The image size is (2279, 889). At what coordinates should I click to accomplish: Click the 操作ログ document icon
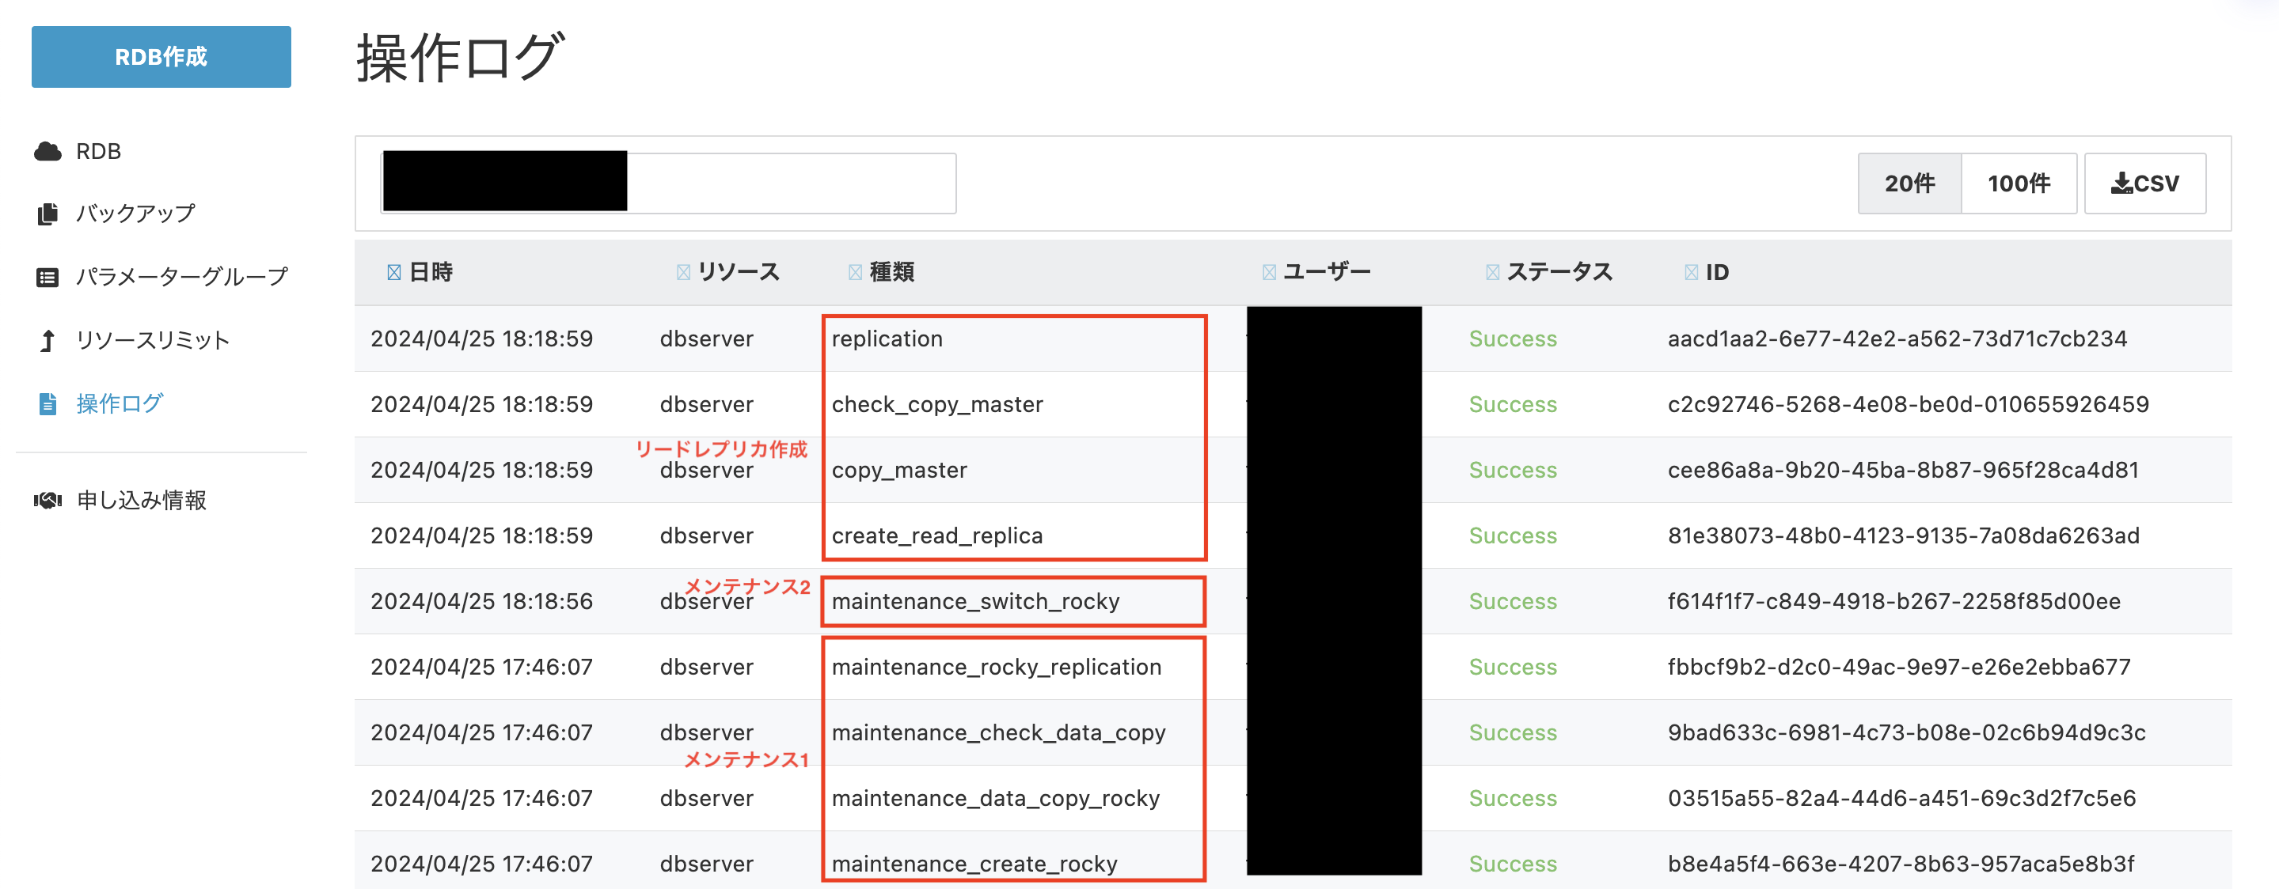pos(47,404)
